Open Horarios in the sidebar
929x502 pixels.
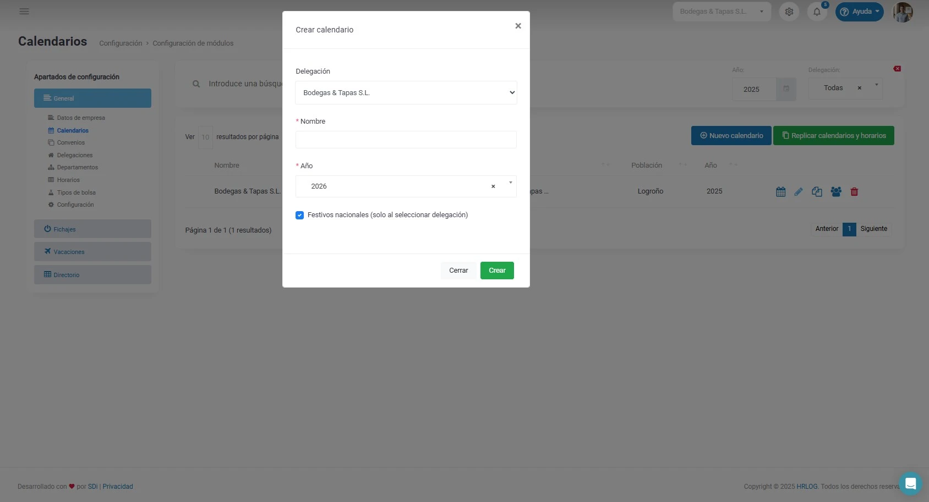click(x=68, y=180)
